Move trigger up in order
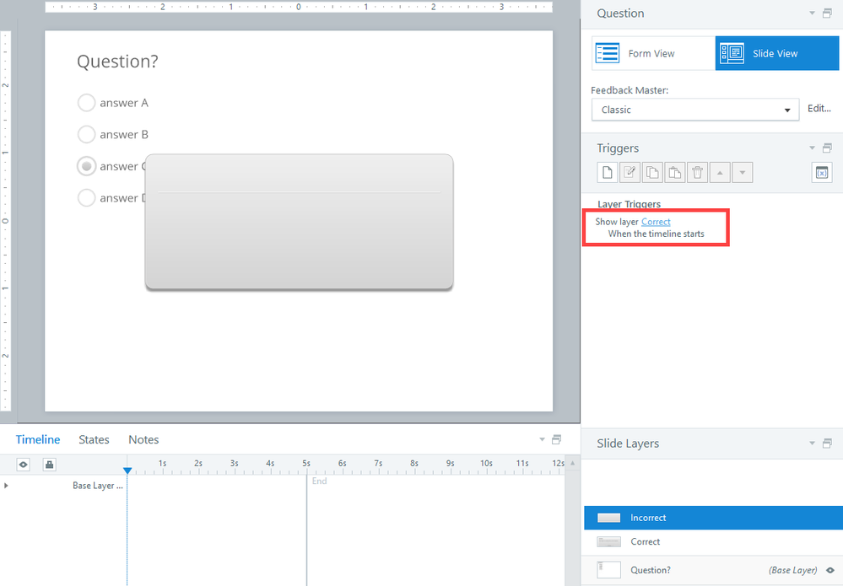 [x=720, y=172]
